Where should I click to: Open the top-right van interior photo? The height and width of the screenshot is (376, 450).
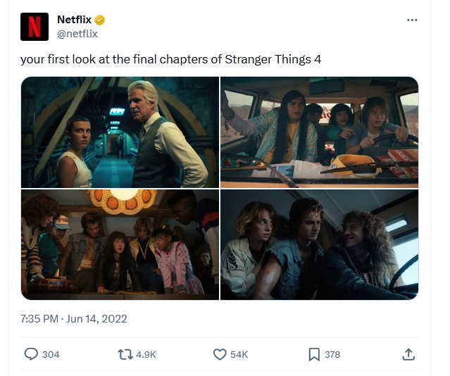320,132
